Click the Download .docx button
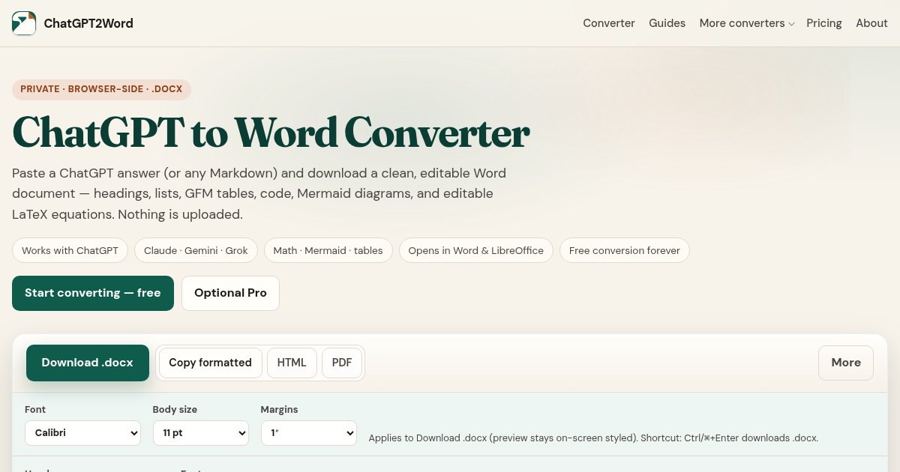Screen dimensions: 900x472 [x=88, y=363]
